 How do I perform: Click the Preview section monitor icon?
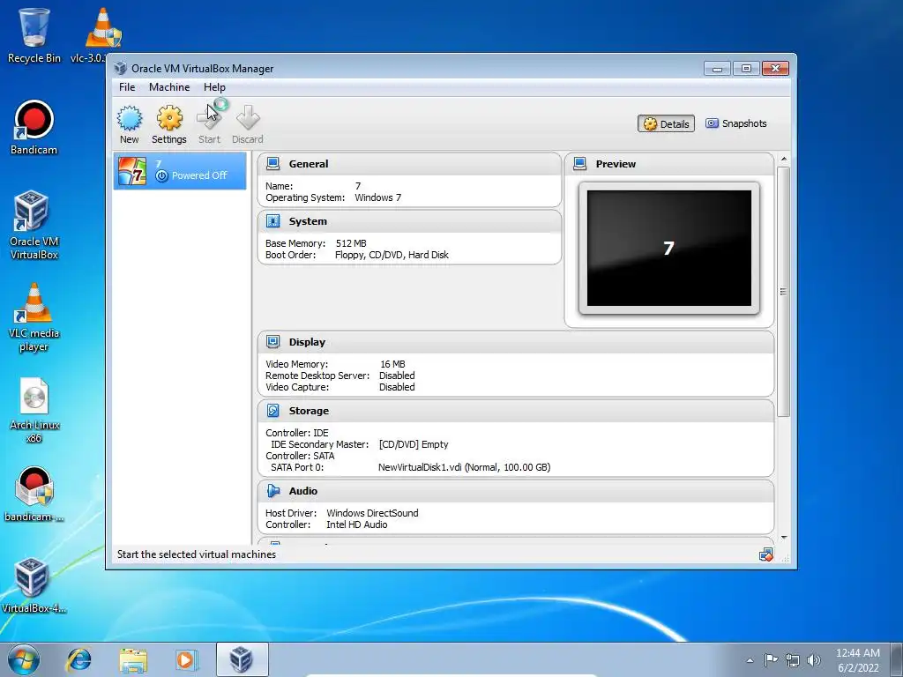580,163
